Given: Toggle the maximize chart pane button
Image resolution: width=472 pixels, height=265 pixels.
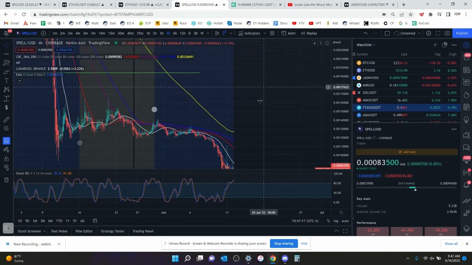Looking at the screenshot, I should [x=327, y=43].
